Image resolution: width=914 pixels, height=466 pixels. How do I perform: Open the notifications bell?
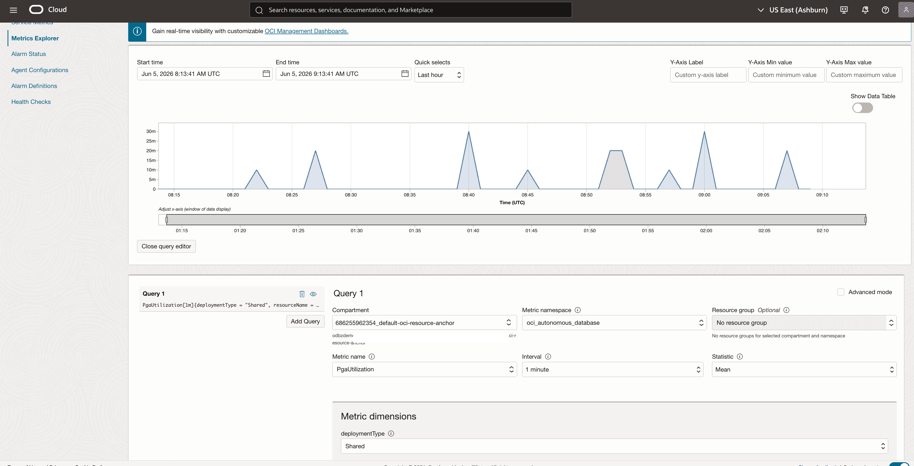tap(865, 10)
